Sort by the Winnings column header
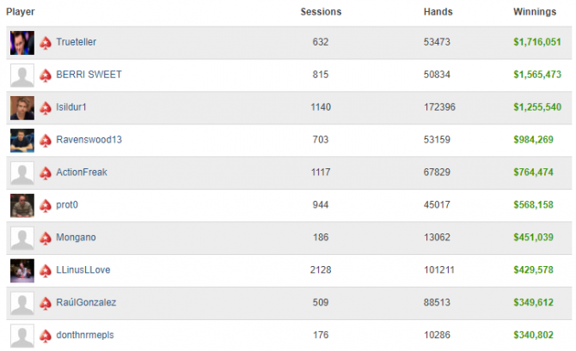 click(535, 12)
